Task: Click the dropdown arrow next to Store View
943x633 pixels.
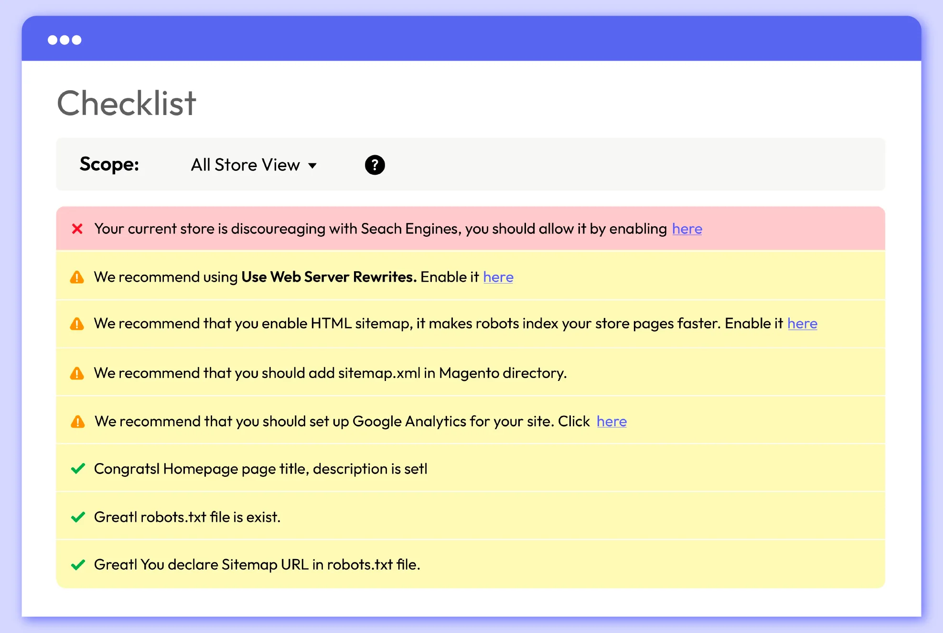Action: pos(312,166)
